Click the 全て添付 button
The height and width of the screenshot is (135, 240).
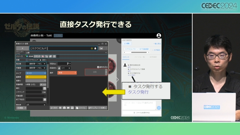(54, 108)
